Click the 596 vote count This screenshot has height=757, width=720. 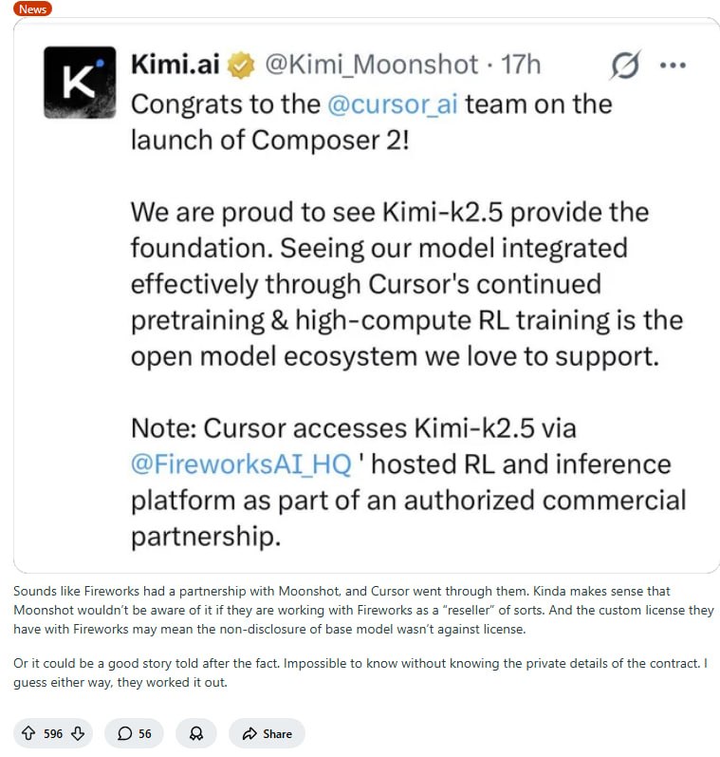point(53,733)
